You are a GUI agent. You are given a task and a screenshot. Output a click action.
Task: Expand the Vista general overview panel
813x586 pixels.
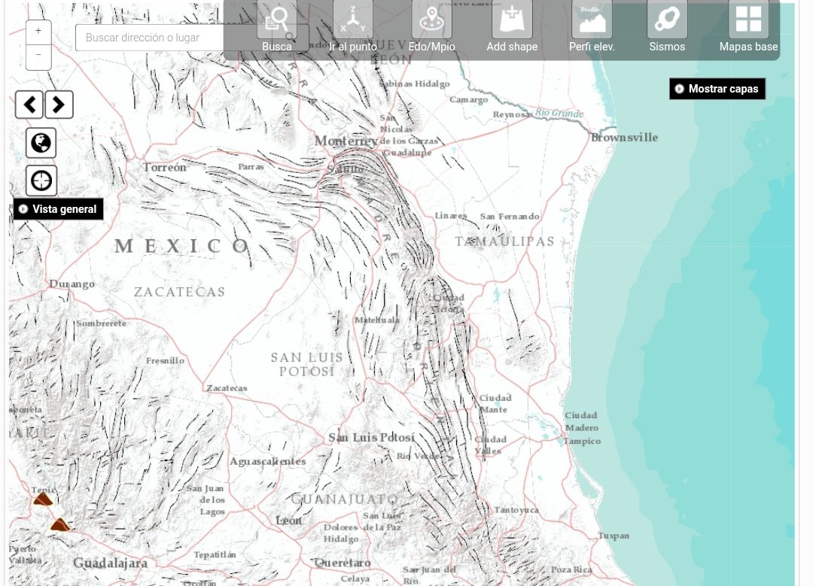pos(58,209)
